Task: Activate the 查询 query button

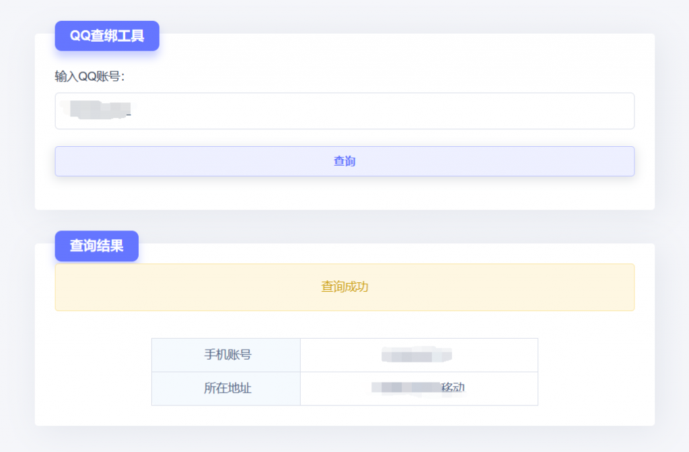Action: click(x=344, y=161)
